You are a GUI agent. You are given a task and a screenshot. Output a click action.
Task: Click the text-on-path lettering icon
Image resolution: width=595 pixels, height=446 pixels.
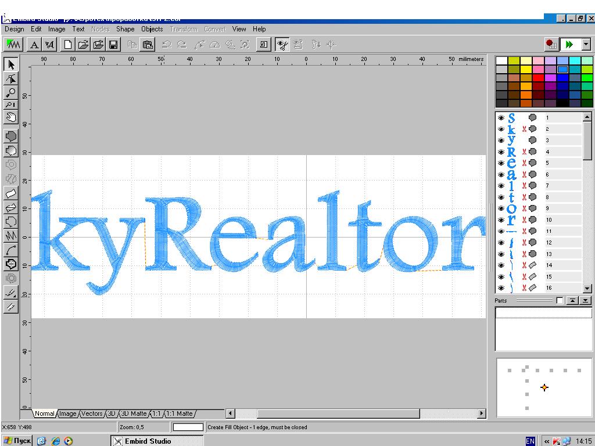pos(49,45)
